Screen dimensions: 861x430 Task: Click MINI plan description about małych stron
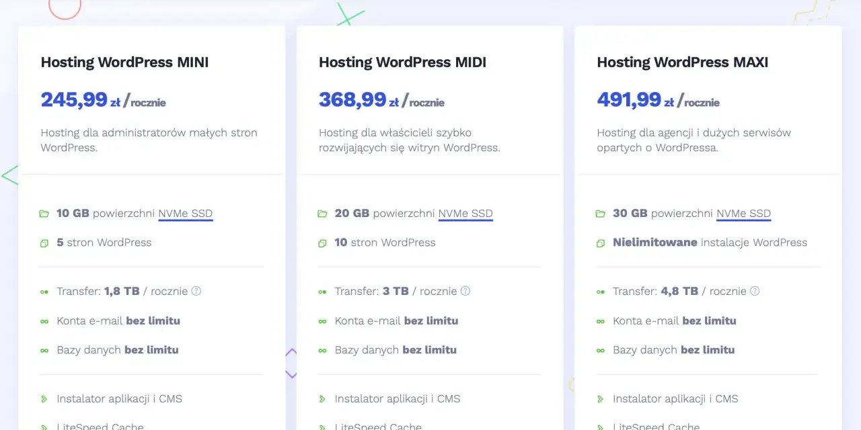tap(149, 140)
